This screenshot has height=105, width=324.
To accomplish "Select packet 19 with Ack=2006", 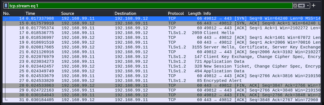I will [162, 42].
